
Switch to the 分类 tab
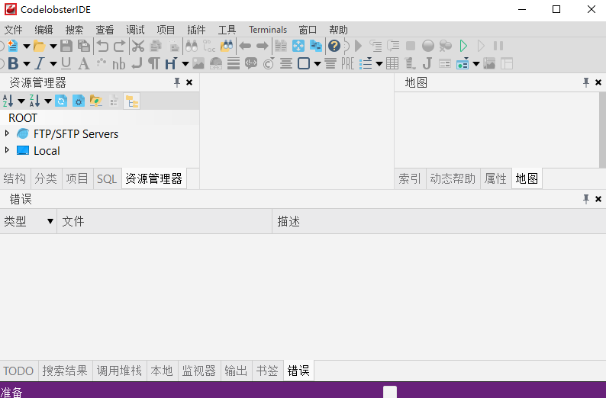click(46, 178)
